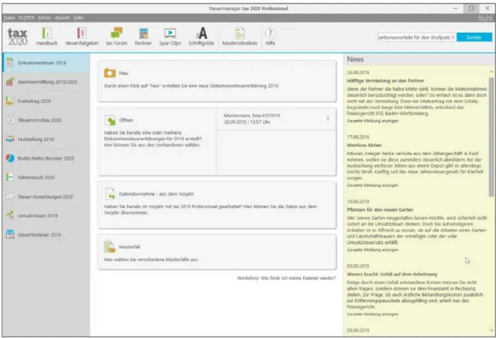Open Fahrtenbuch 2020 module
The width and height of the screenshot is (496, 338).
pos(46,178)
